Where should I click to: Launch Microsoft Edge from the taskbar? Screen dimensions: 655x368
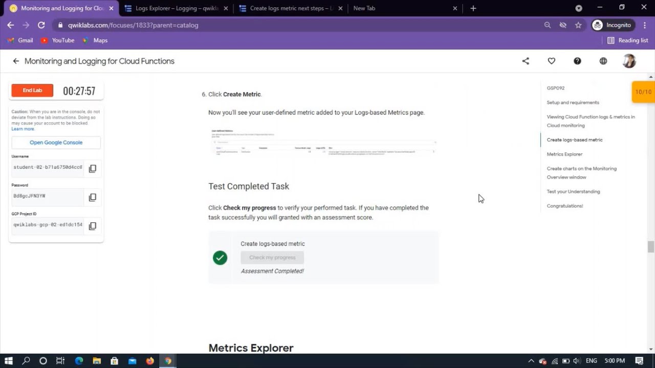coord(79,361)
